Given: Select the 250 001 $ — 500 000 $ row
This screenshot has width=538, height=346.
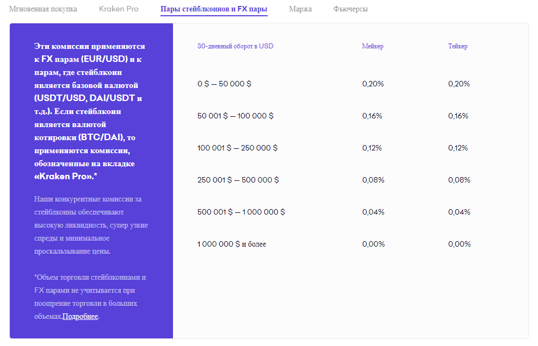Looking at the screenshot, I should coord(334,180).
